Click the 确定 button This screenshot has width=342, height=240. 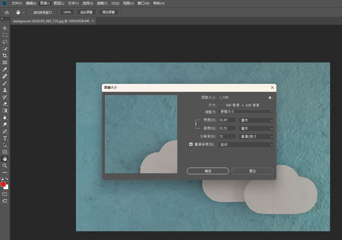208,171
